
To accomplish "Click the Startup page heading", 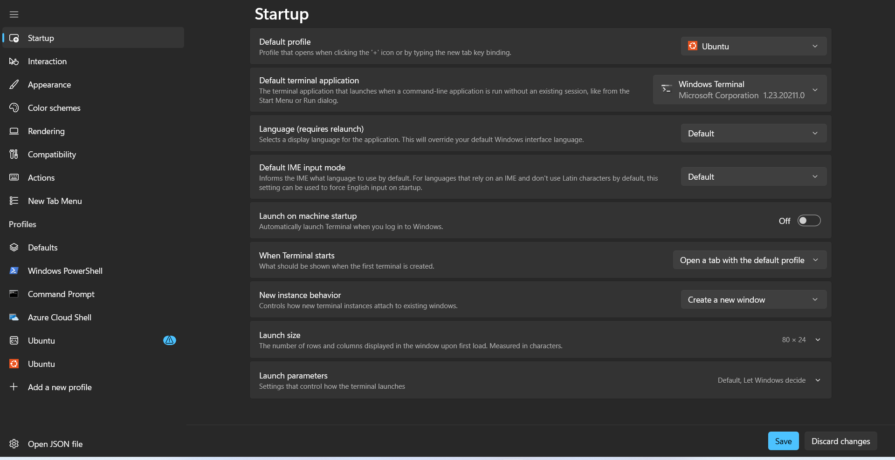I will click(x=282, y=14).
